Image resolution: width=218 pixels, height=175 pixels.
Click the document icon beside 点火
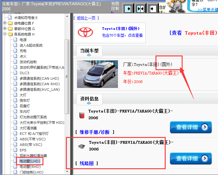15,56
